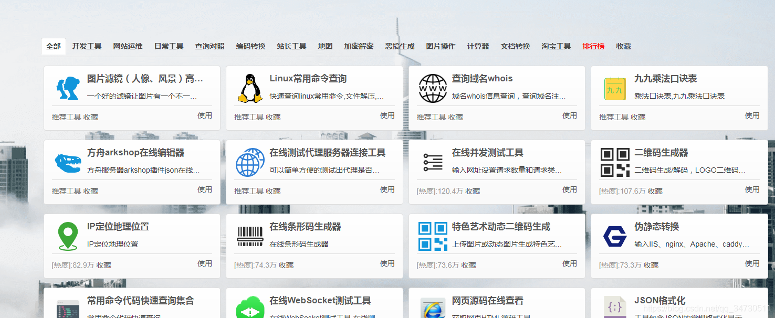The height and width of the screenshot is (318, 775).
Task: Go to the 日常工具 tab
Action: tap(169, 46)
